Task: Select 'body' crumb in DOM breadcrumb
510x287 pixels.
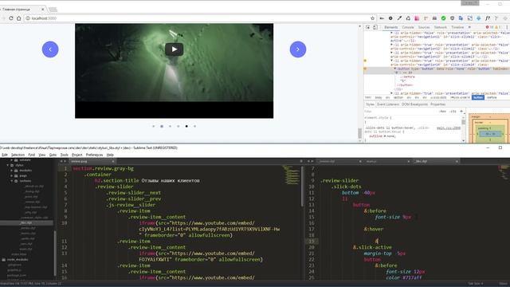Action: tap(379, 97)
